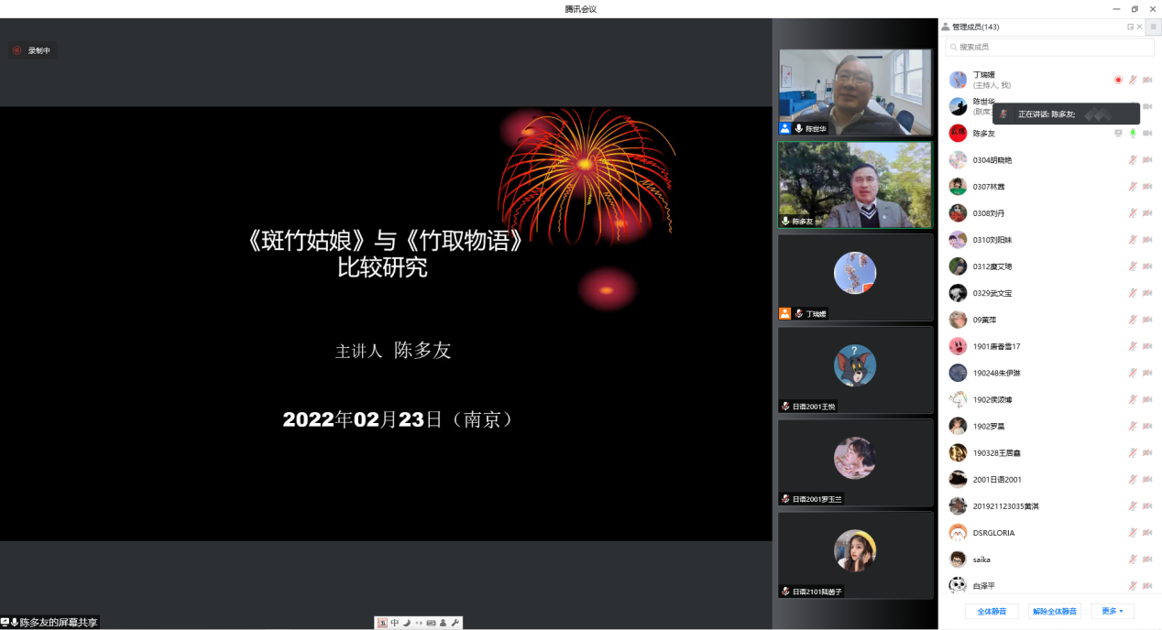Mute 陈多友's green microphone in member list

click(1133, 133)
